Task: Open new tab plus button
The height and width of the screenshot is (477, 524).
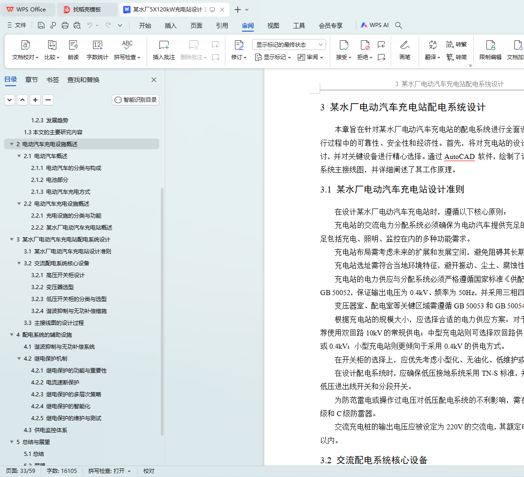Action: click(x=238, y=10)
